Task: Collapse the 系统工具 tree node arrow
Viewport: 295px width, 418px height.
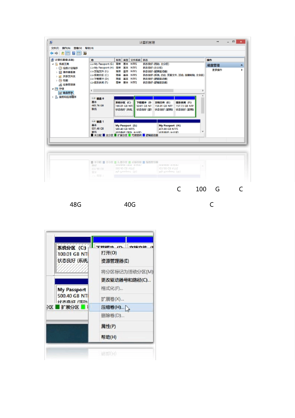Action: [53, 64]
